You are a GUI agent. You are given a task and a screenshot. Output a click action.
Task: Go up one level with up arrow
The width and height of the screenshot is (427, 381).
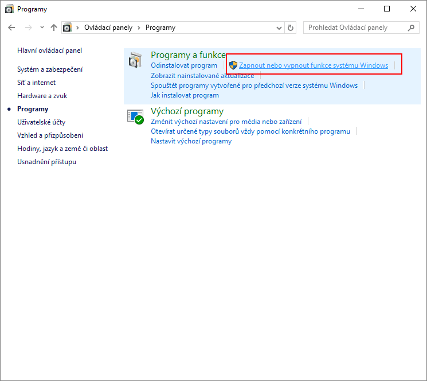(x=54, y=28)
